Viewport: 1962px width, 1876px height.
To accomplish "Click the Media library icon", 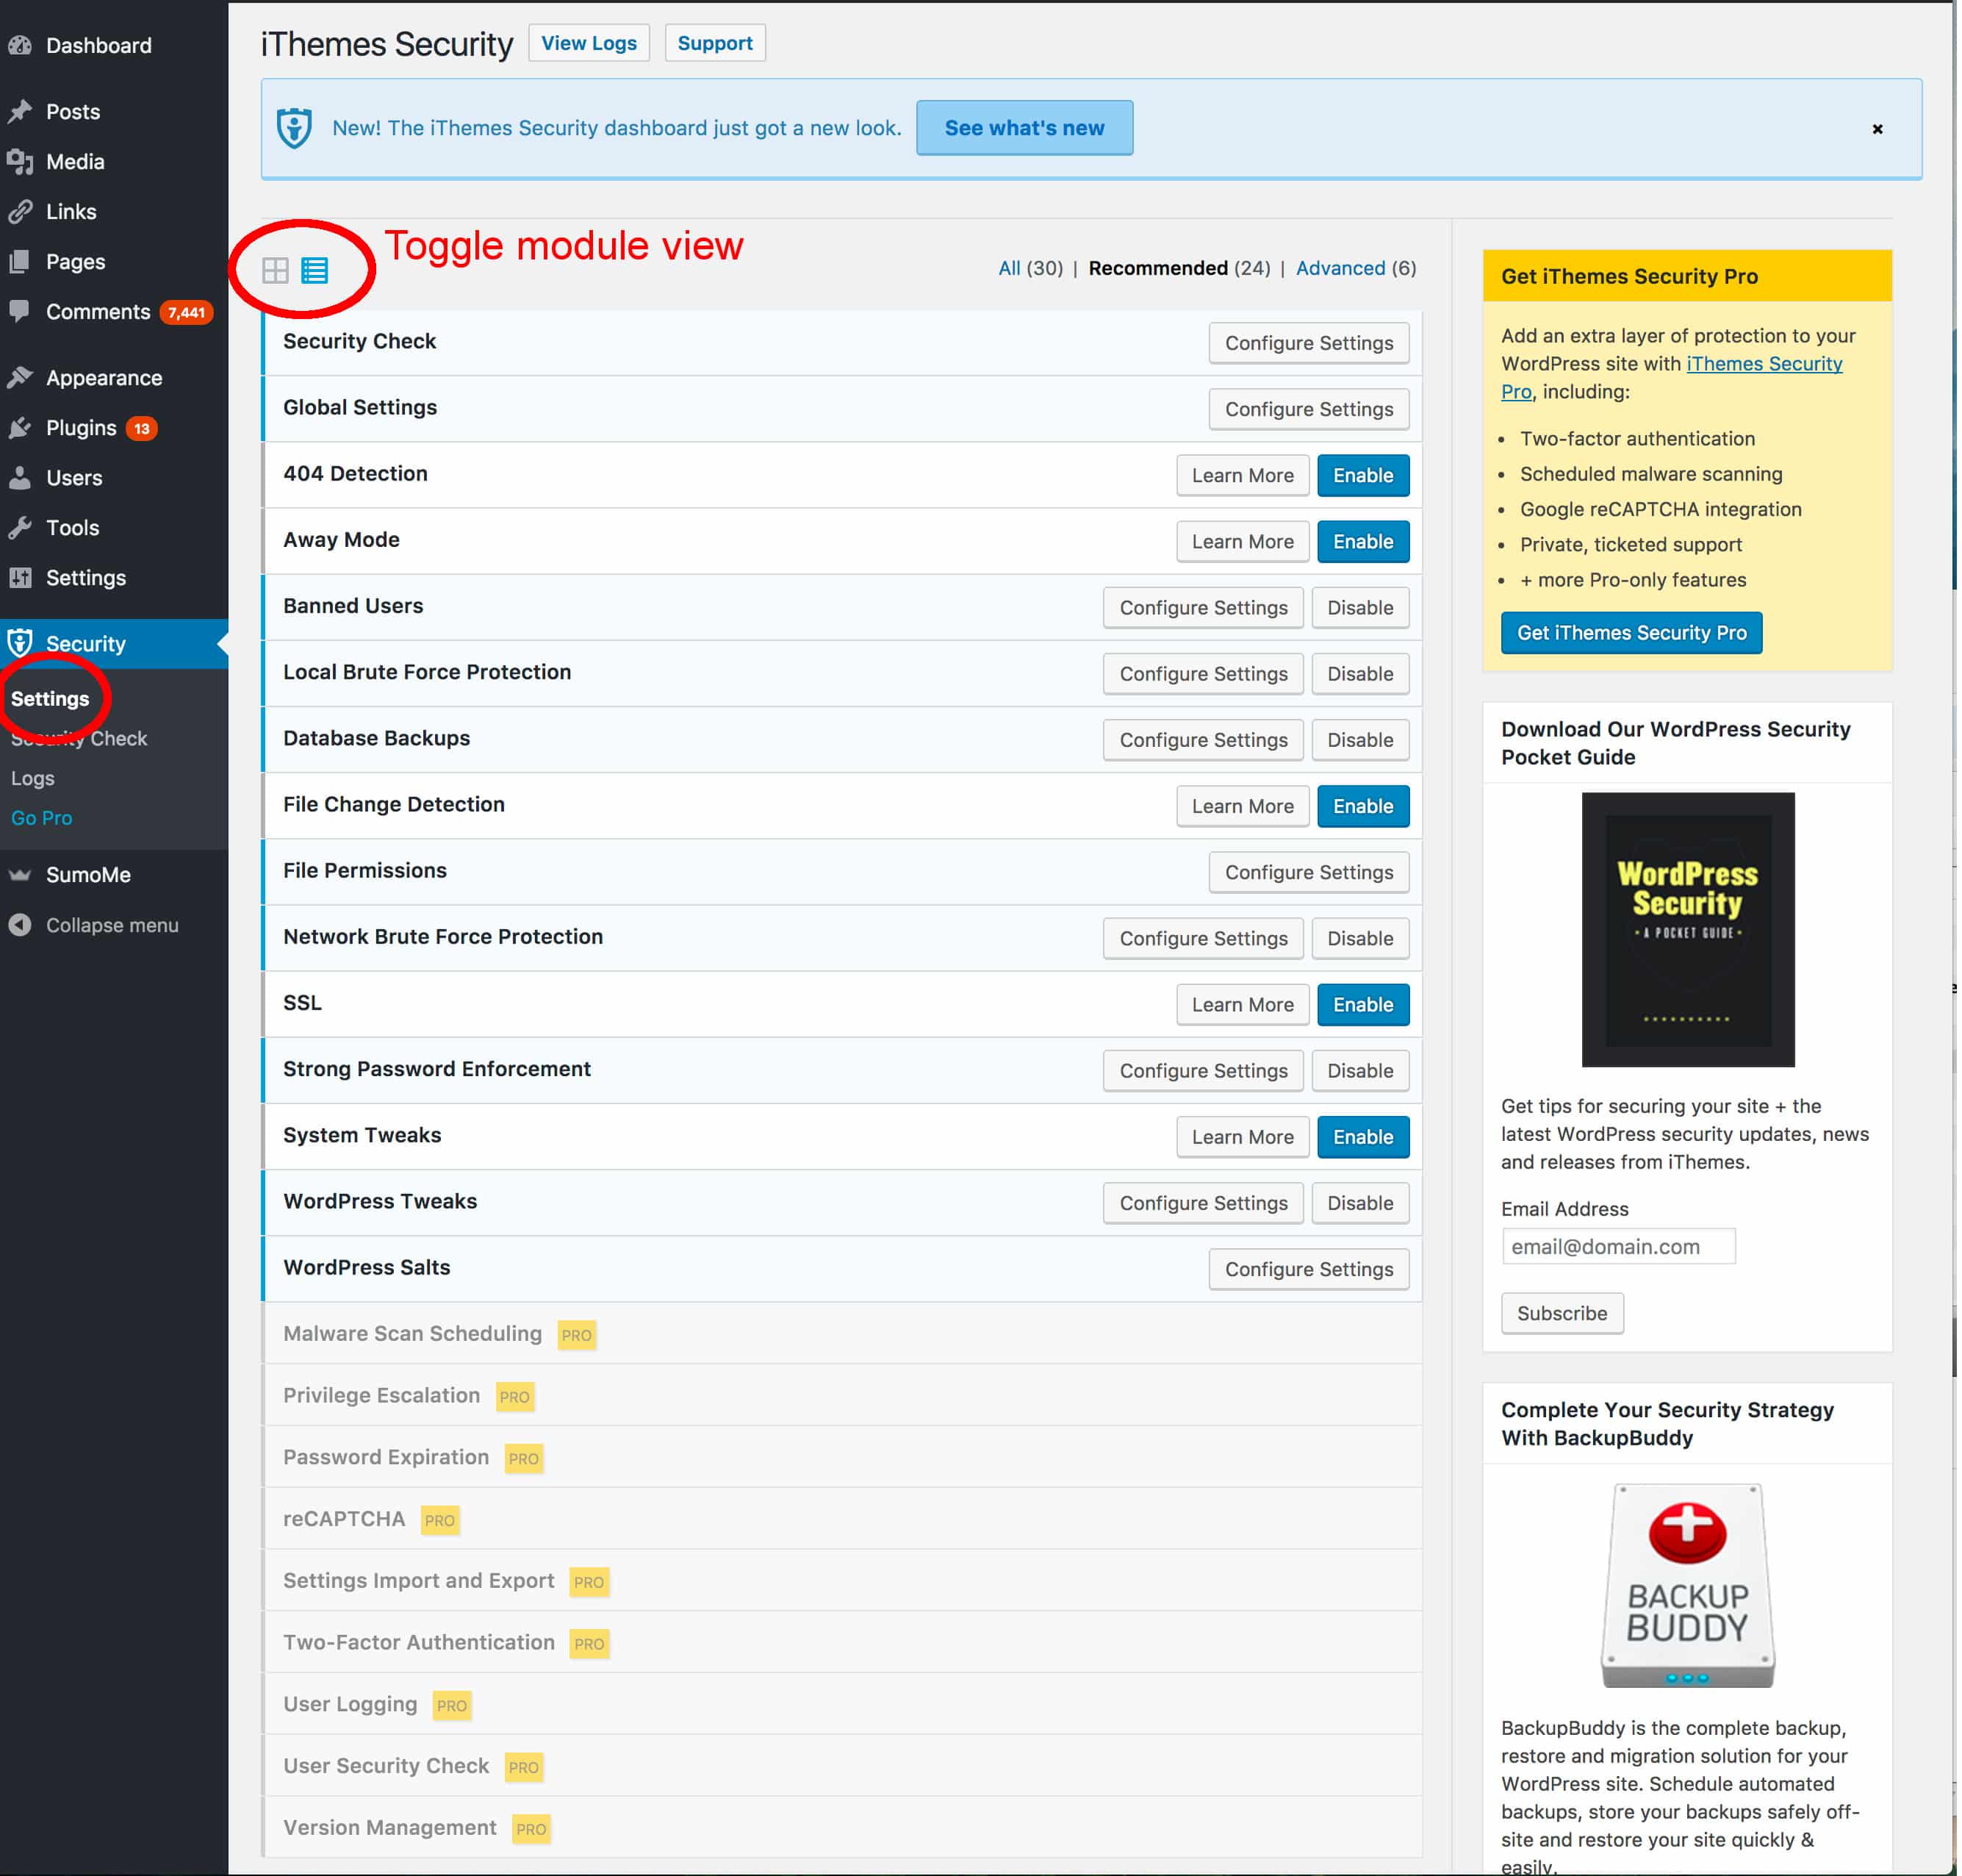I will (20, 161).
